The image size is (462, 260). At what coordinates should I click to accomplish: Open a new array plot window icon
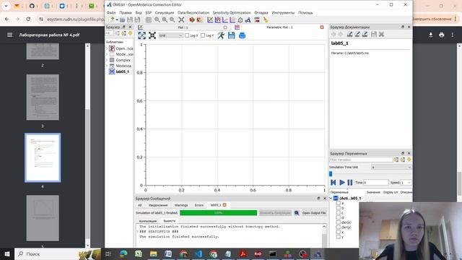click(x=225, y=19)
